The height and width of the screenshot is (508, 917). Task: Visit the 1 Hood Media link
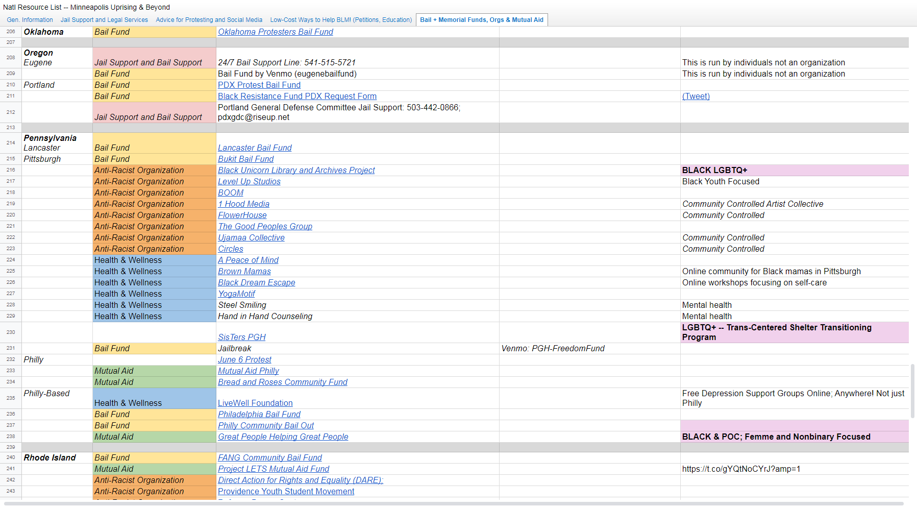243,204
